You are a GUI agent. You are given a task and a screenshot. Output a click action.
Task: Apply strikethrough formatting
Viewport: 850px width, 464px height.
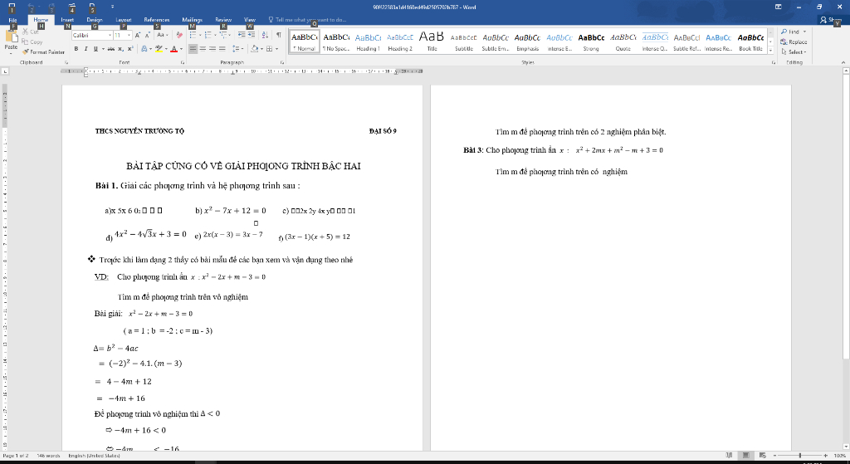pyautogui.click(x=110, y=49)
